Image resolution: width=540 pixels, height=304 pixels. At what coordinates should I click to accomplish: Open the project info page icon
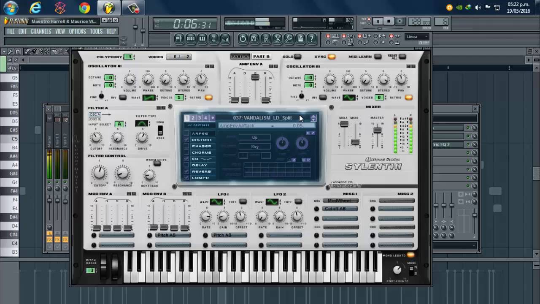pos(300,39)
